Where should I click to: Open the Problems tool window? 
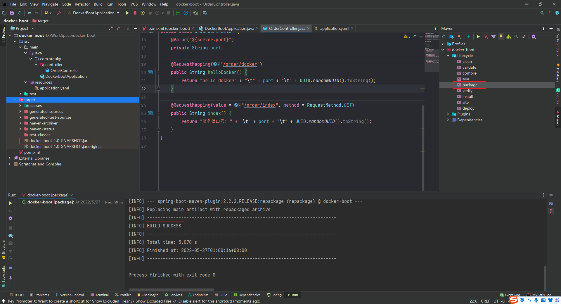(x=39, y=295)
